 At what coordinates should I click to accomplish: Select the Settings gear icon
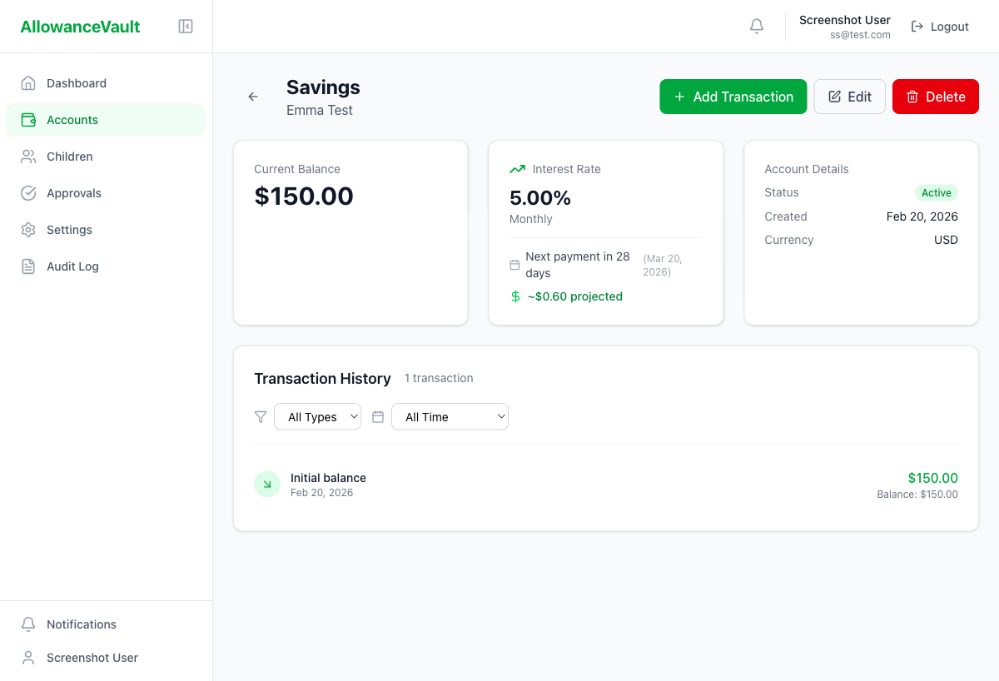click(x=27, y=230)
